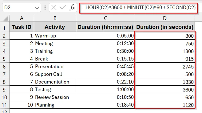Image resolution: width=202 pixels, height=113 pixels.
Task: Click the 0:05:00 duration cell
Action: click(105, 36)
